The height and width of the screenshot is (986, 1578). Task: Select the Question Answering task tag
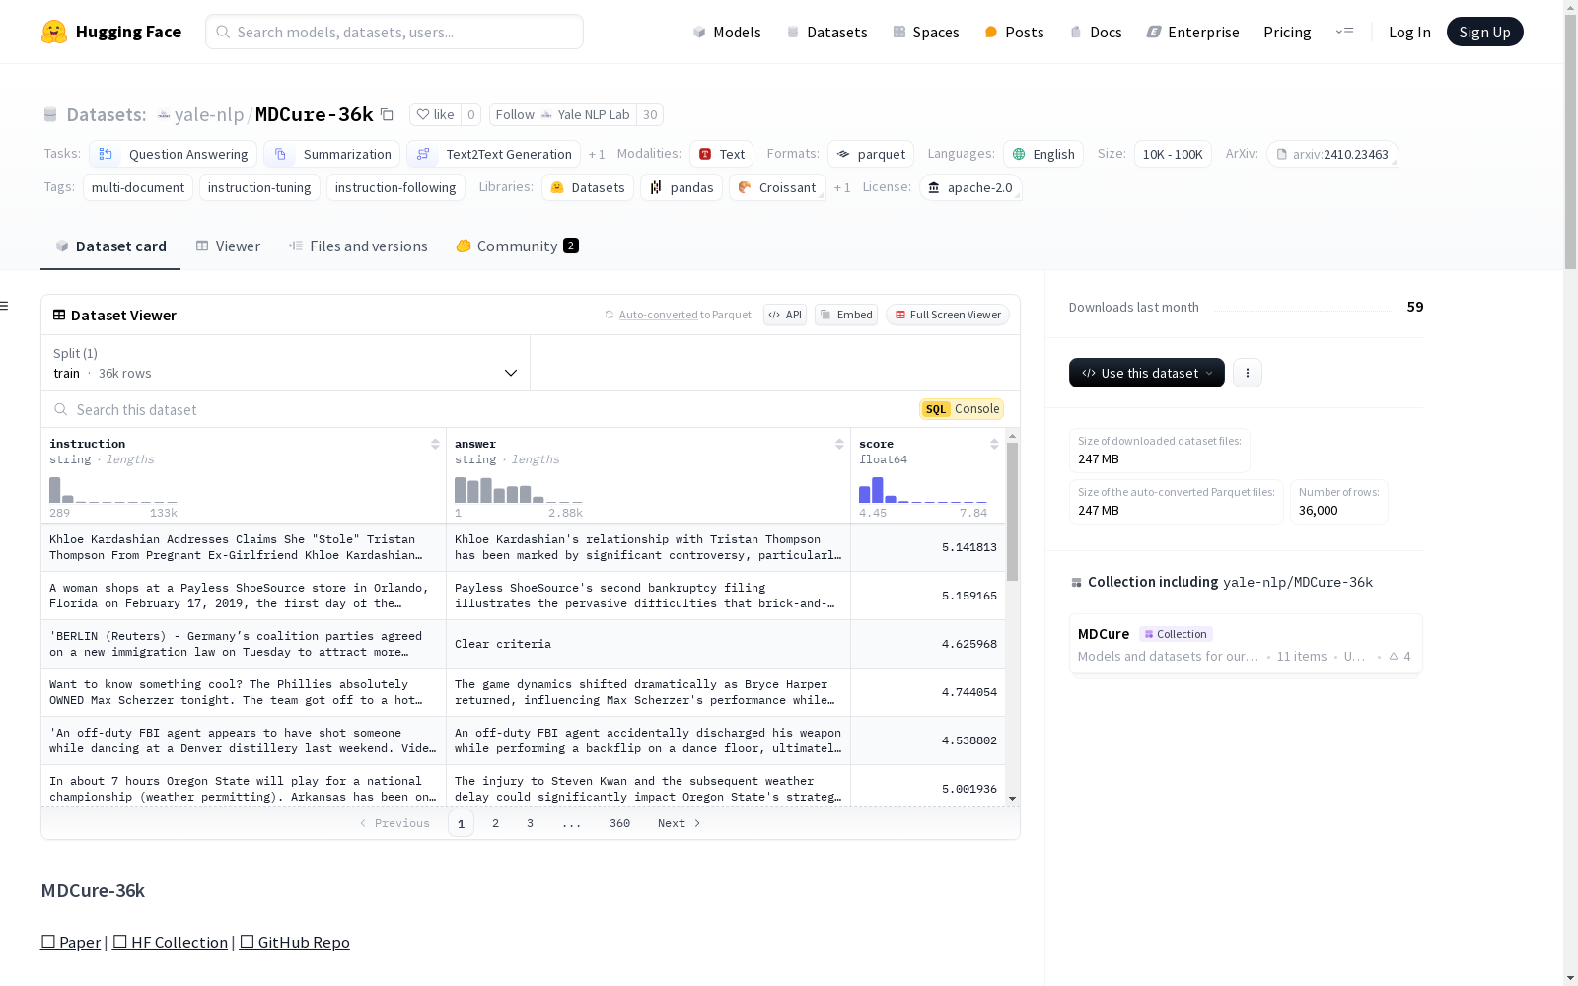tap(173, 154)
